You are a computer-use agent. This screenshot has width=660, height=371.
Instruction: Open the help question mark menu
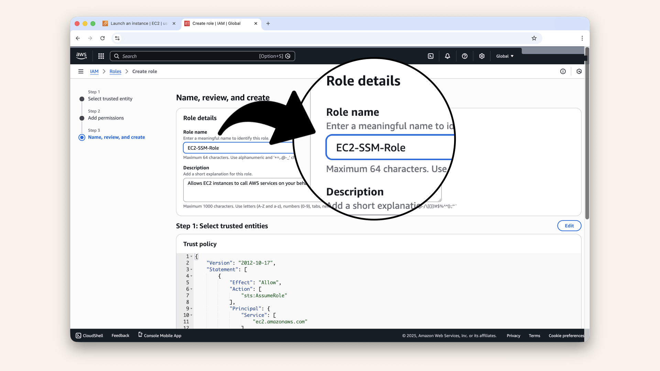tap(464, 56)
